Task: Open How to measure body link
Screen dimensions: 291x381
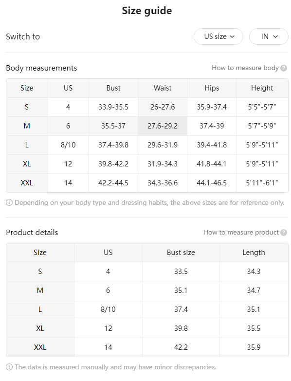Action: [245, 68]
